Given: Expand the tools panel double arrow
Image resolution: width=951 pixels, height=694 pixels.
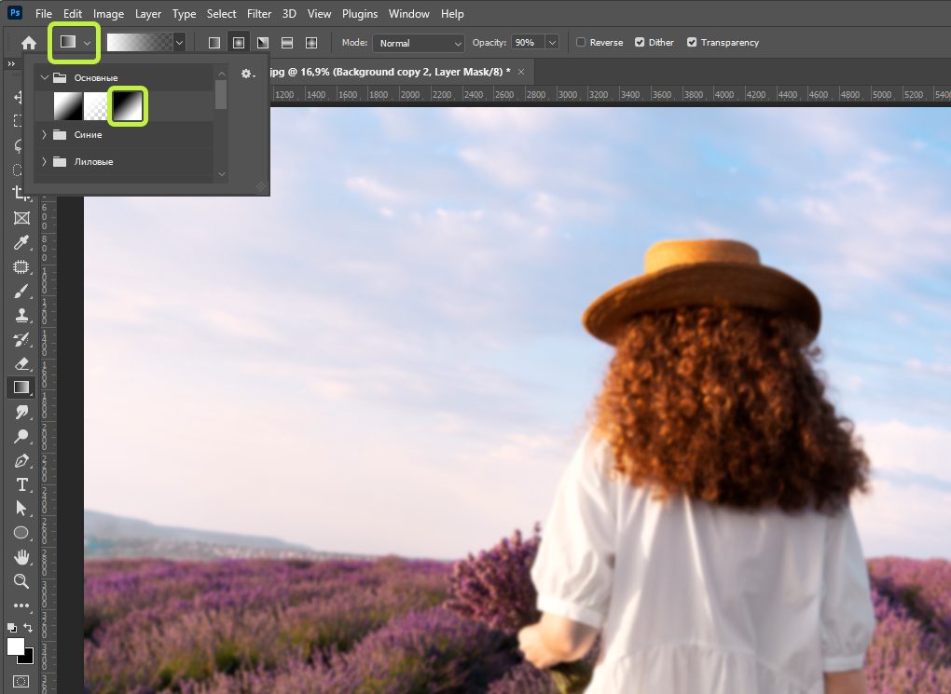Looking at the screenshot, I should pyautogui.click(x=11, y=63).
